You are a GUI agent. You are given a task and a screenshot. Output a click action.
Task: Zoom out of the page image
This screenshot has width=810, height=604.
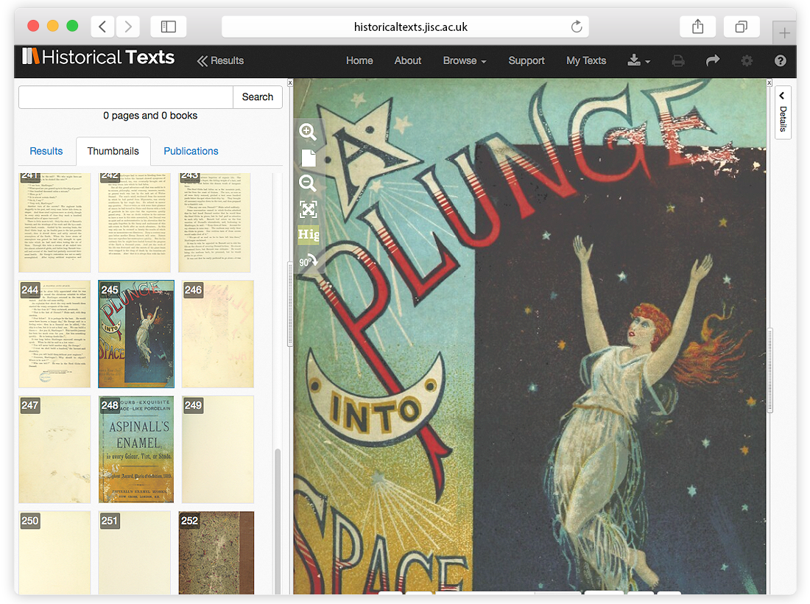(308, 183)
